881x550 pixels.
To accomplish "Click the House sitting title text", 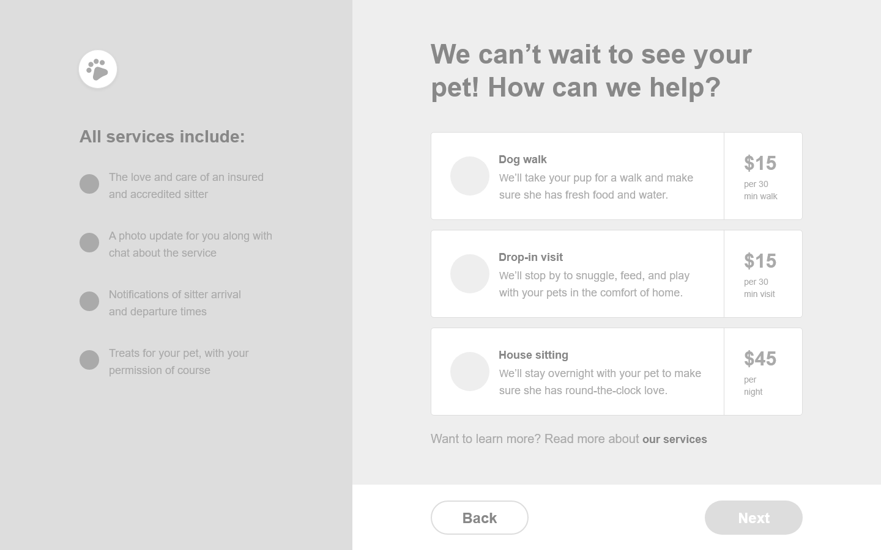I will (x=533, y=355).
